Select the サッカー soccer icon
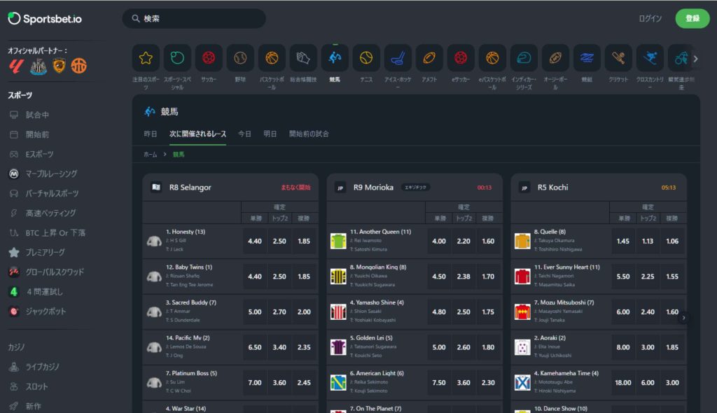This screenshot has width=717, height=413. point(209,58)
